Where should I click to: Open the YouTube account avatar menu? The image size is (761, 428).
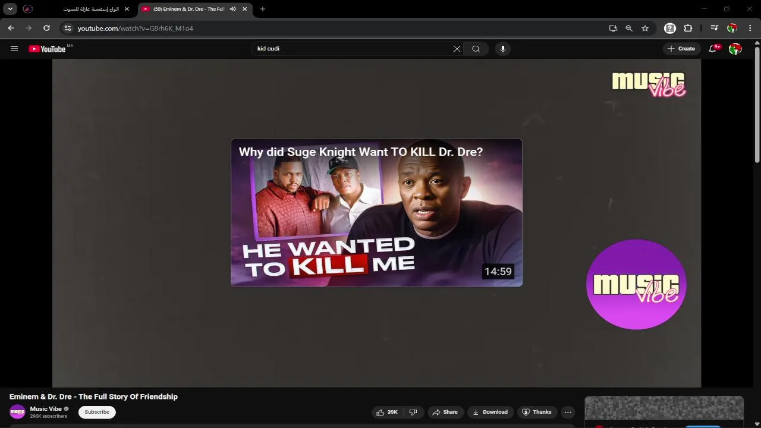pyautogui.click(x=735, y=49)
